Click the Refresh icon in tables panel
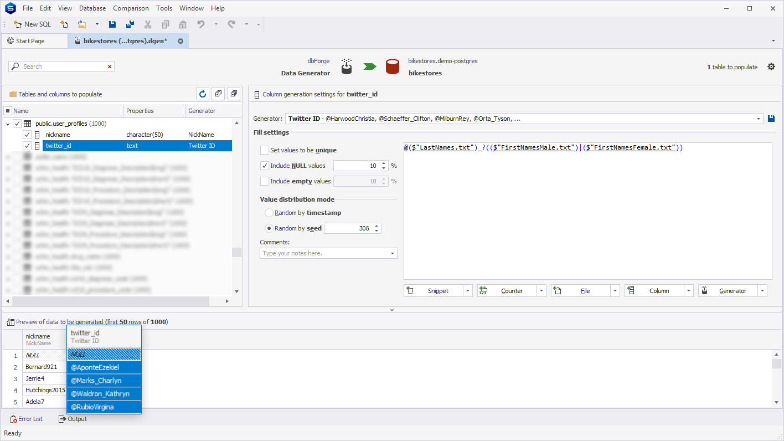 click(203, 94)
